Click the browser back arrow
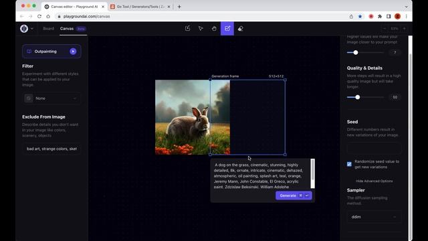 pos(22,16)
